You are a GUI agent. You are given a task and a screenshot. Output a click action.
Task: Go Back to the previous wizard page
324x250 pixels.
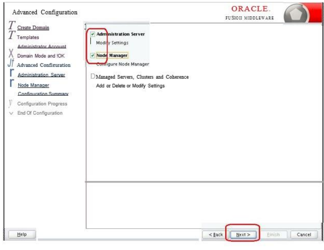(215, 235)
